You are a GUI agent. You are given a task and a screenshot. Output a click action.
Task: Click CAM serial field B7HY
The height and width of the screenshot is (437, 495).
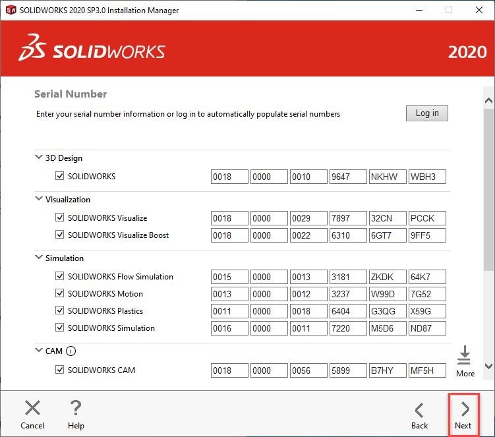pyautogui.click(x=388, y=370)
